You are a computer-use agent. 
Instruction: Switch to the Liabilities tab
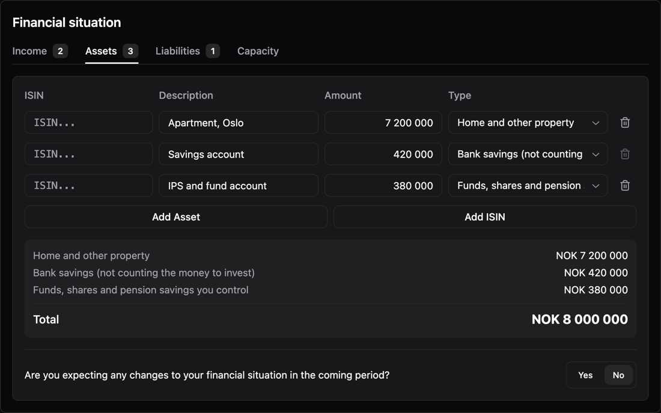(x=187, y=51)
